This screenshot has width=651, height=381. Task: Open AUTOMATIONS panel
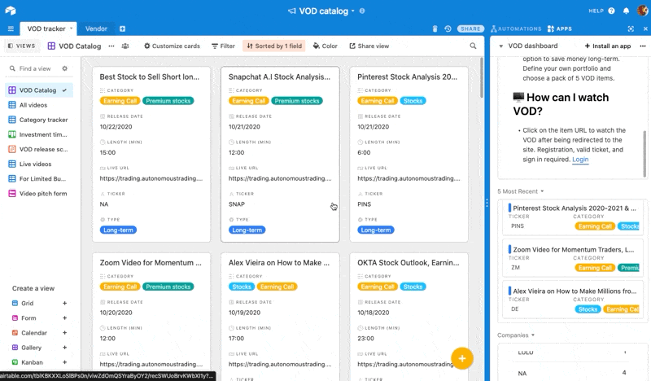[516, 28]
